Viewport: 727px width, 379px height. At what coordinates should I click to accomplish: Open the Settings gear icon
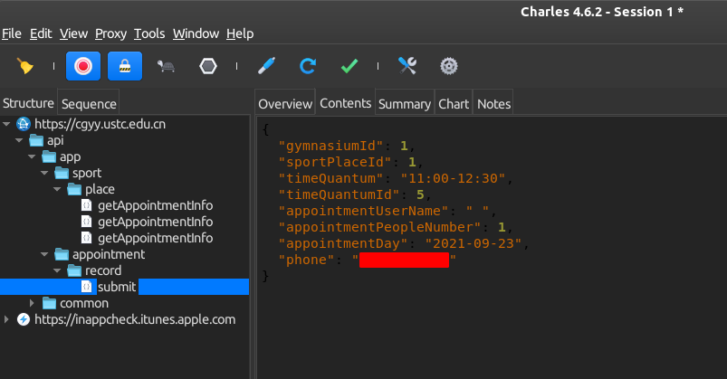pos(448,66)
